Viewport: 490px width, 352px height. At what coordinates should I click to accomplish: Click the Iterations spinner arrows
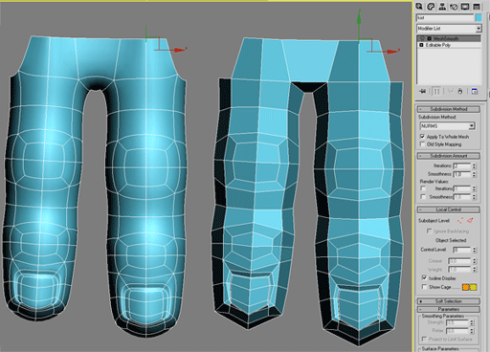(x=474, y=165)
